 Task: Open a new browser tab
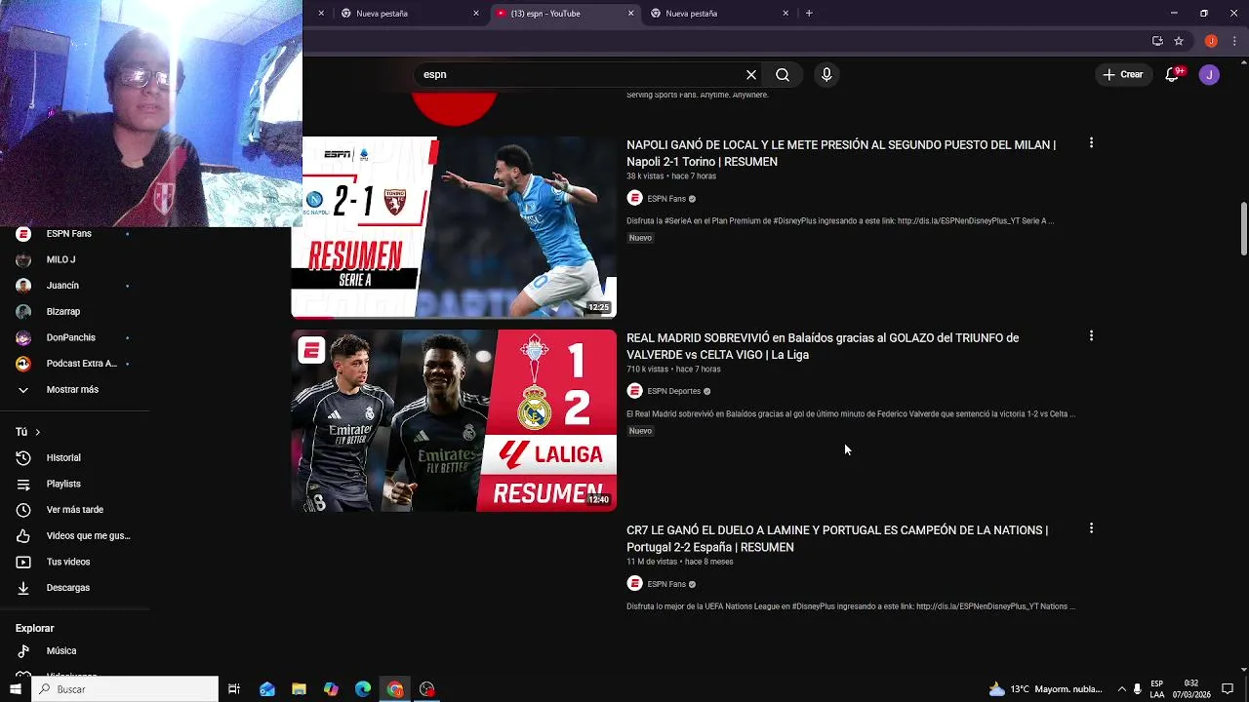[809, 14]
